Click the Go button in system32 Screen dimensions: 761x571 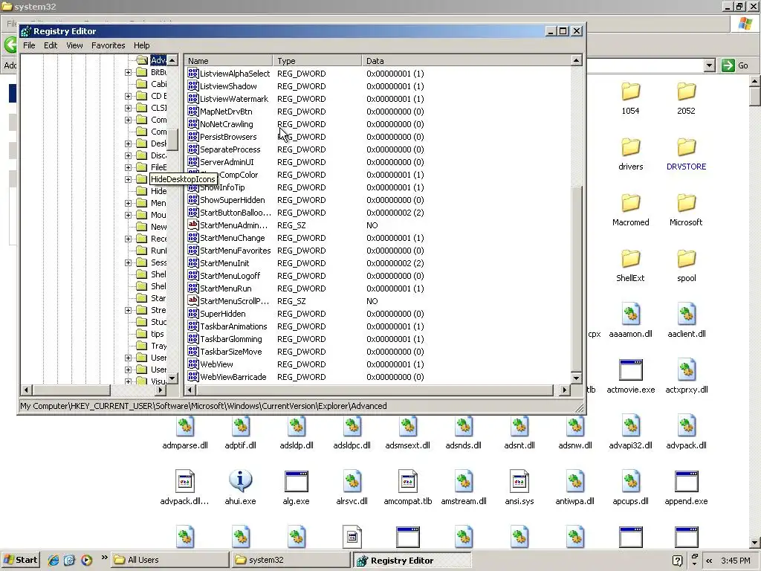pos(735,65)
